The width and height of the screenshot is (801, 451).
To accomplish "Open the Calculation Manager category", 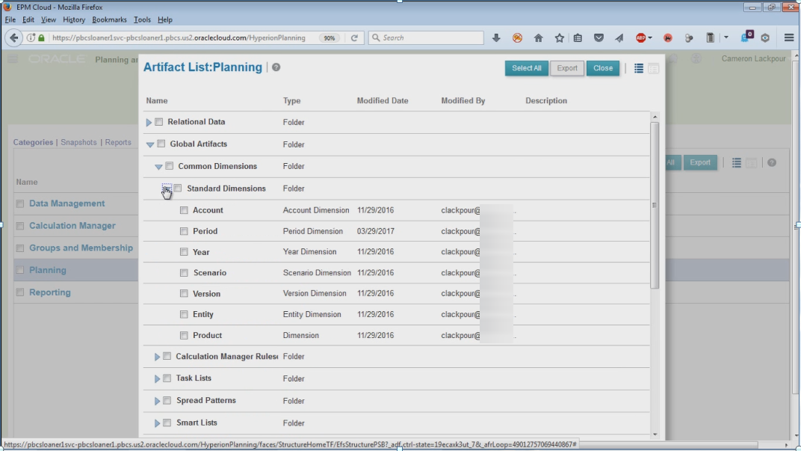I will click(72, 226).
